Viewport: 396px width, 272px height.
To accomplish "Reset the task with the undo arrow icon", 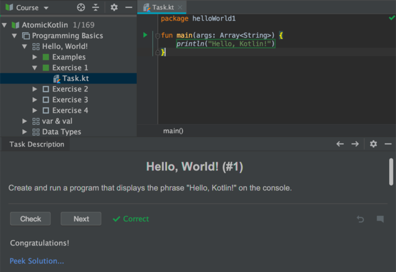I will (x=360, y=219).
